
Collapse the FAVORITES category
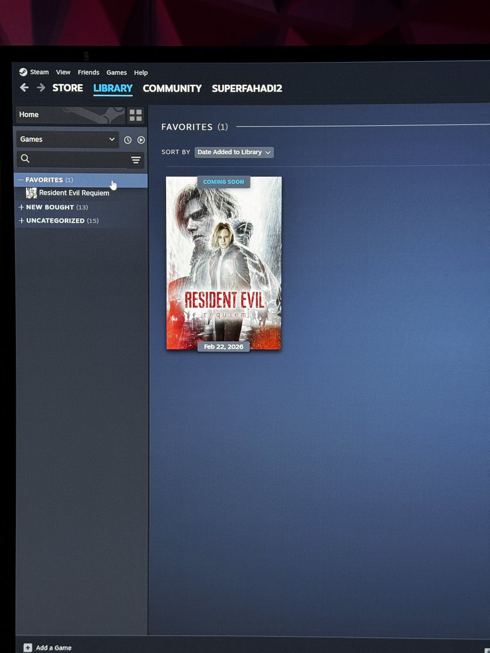click(x=81, y=180)
